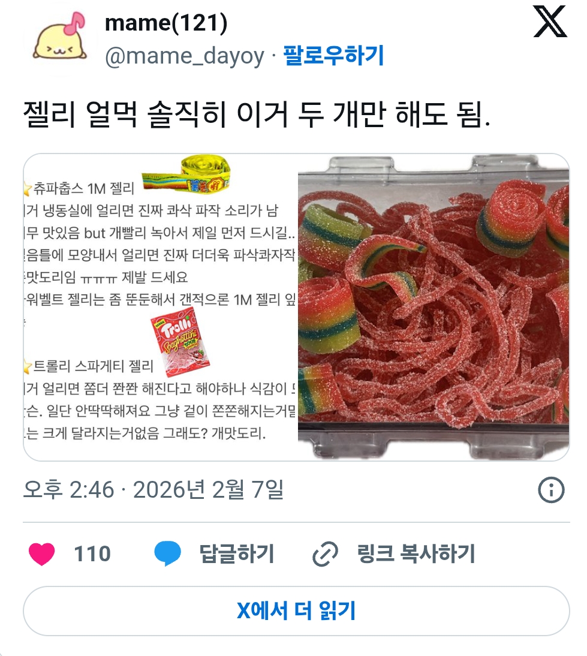Click the Trolli Spaghettini package image
This screenshot has height=656, width=587.
click(x=180, y=342)
